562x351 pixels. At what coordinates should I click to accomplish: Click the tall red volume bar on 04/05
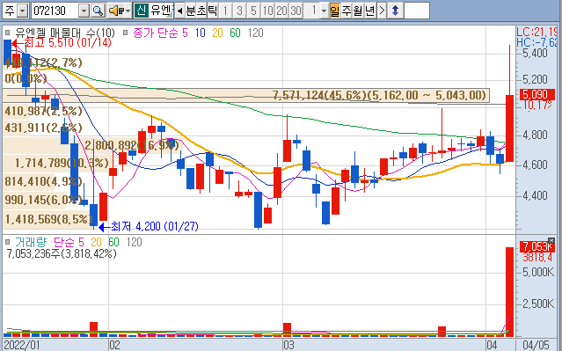(x=509, y=292)
